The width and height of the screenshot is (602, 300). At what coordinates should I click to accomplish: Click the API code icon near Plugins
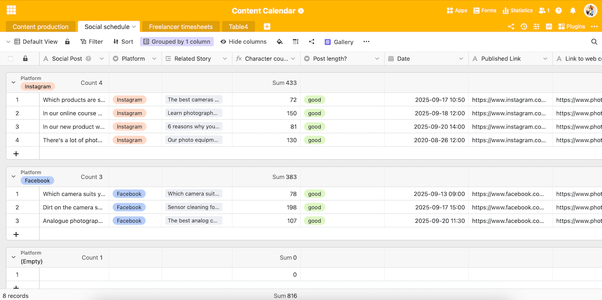(549, 26)
